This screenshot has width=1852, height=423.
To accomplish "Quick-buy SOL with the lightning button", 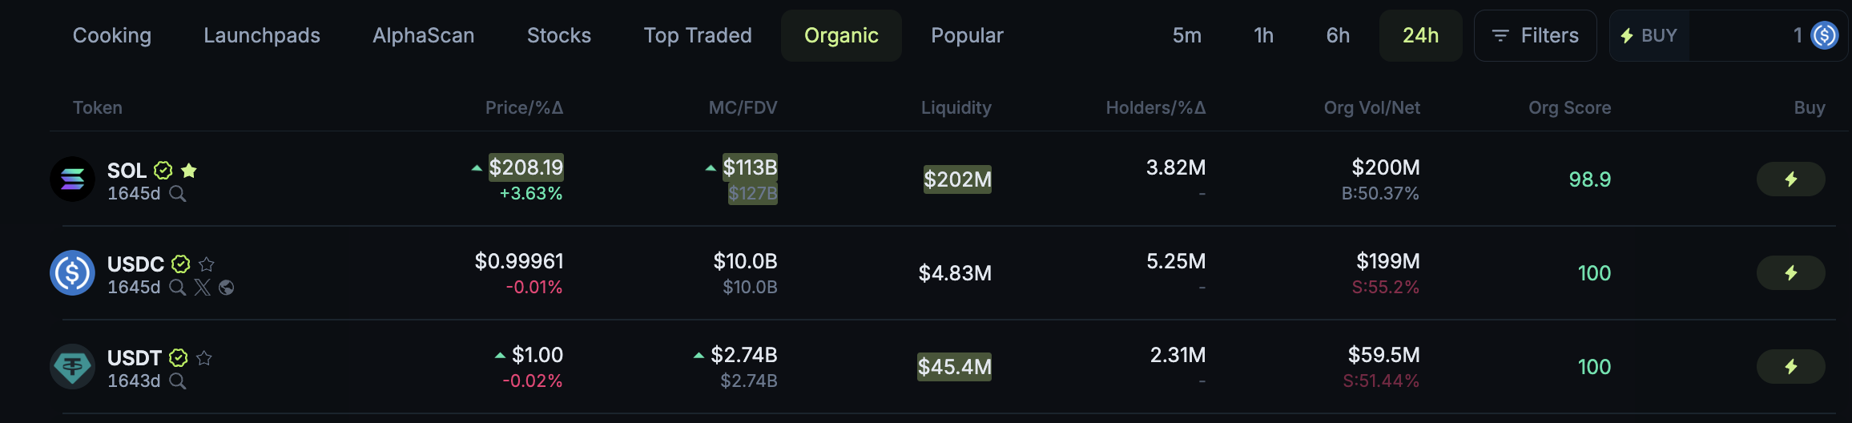I will [1790, 179].
